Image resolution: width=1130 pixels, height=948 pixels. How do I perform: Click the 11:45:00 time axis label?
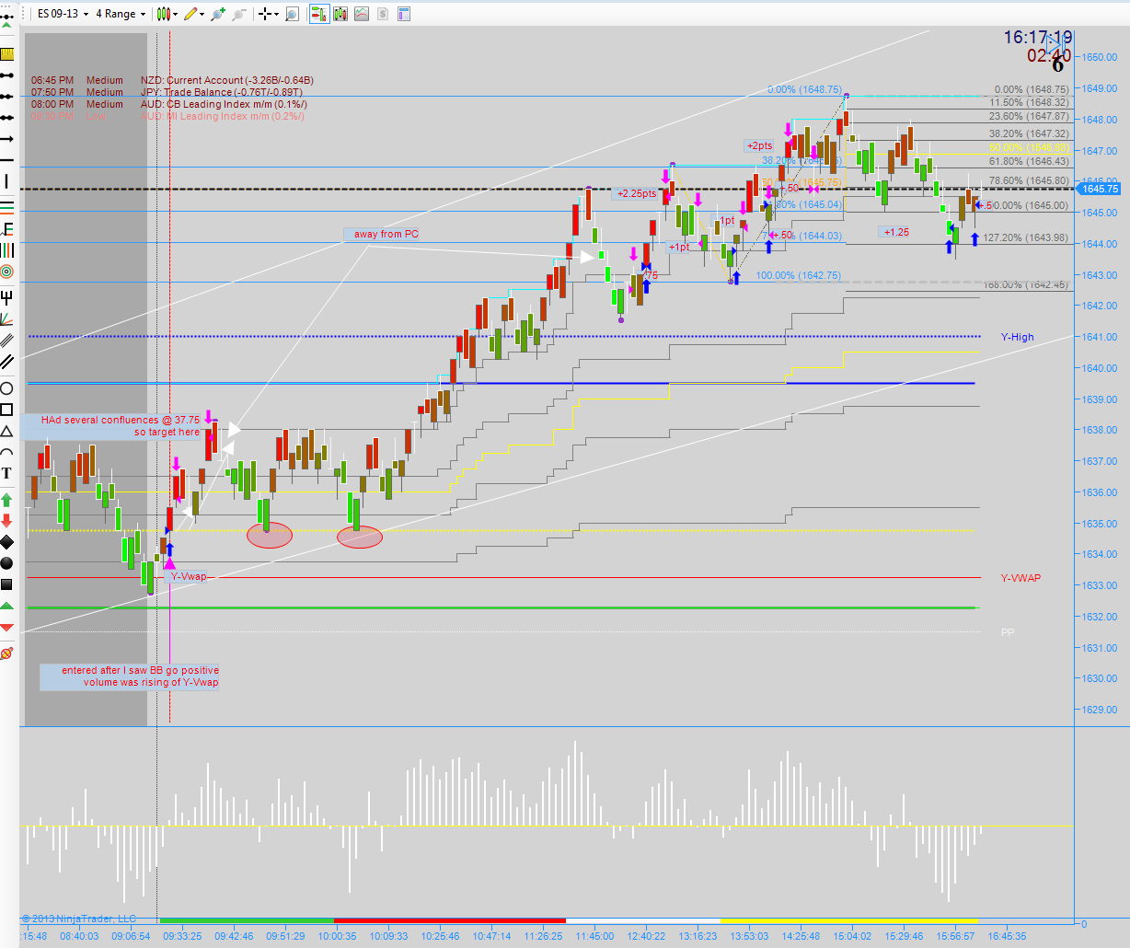594,936
